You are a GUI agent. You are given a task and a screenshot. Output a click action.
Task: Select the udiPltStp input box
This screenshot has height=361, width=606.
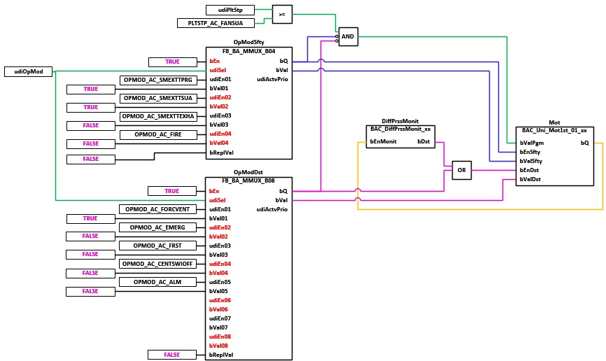coord(230,10)
